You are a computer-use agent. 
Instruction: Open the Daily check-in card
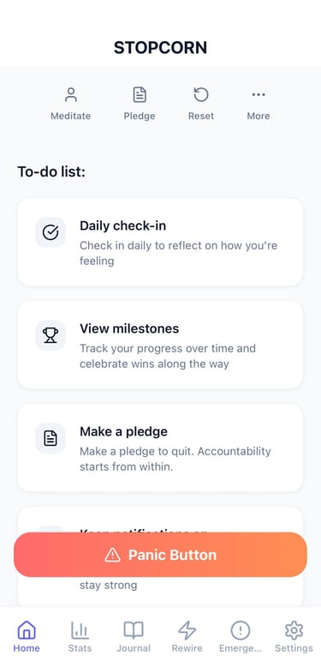tap(160, 242)
